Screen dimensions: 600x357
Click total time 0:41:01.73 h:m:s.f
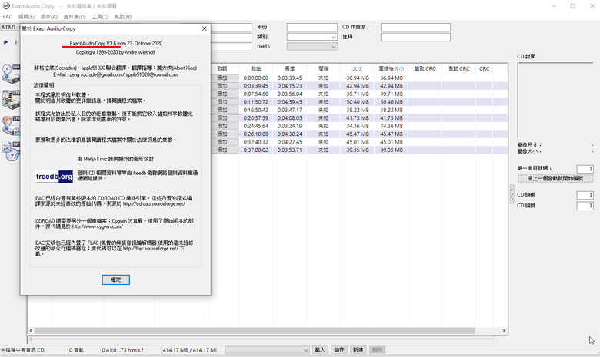coord(122,350)
